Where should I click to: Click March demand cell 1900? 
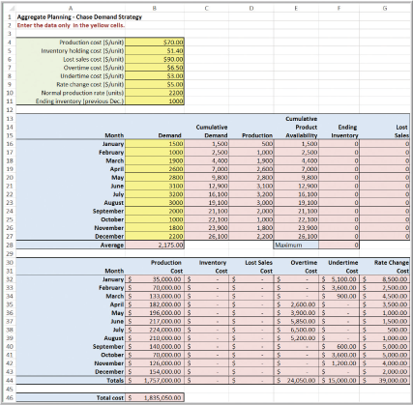point(155,160)
